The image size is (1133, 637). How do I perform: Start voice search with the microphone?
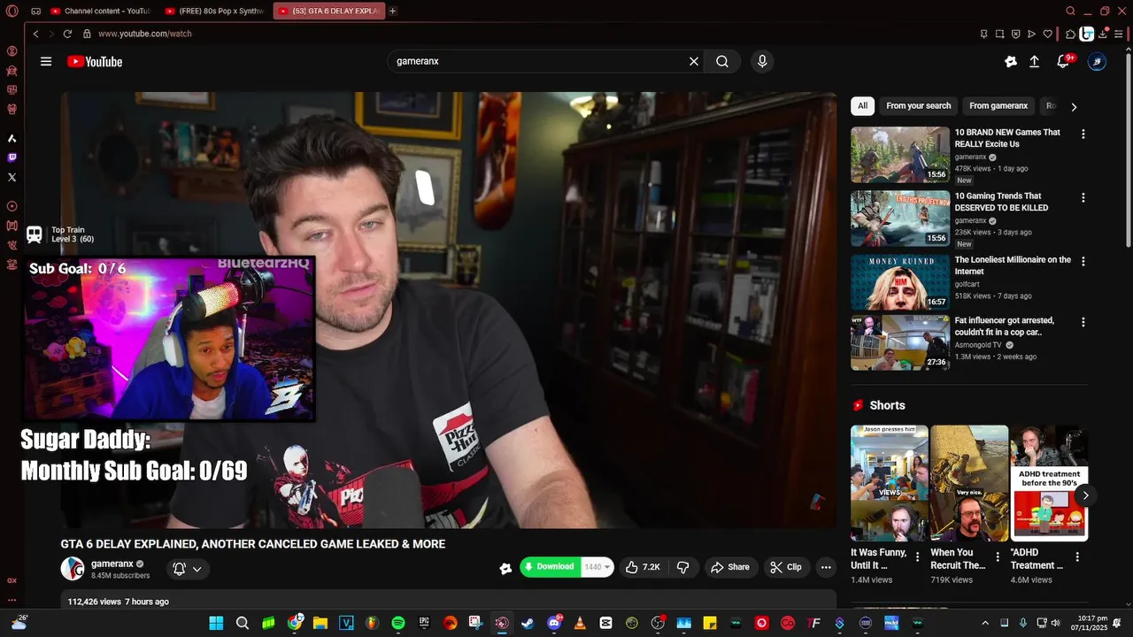pos(761,61)
